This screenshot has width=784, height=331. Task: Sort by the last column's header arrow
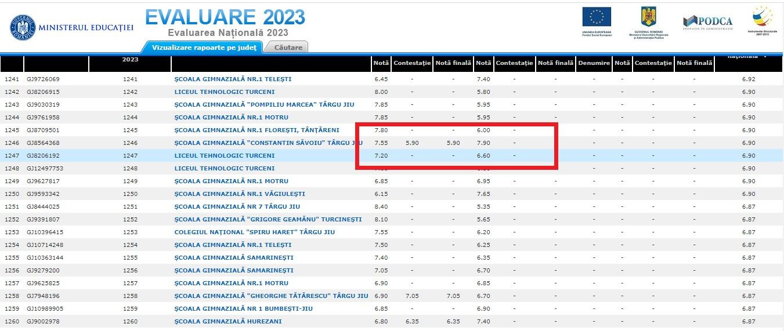tap(765, 57)
